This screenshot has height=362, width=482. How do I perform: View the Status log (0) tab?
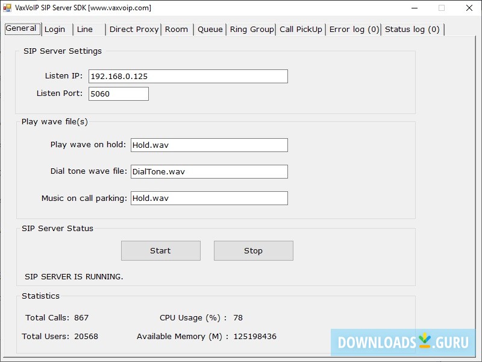click(413, 30)
